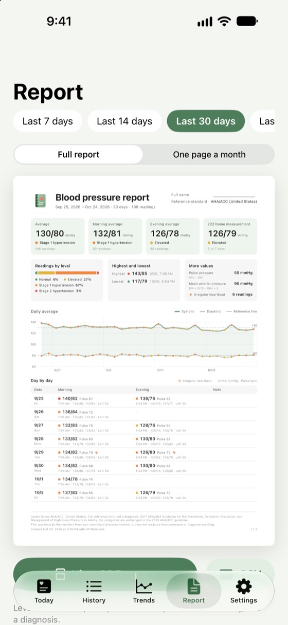This screenshot has width=288, height=625.
Task: Tap Stage 1 hypertension 67% legend entry
Action: 59,285
